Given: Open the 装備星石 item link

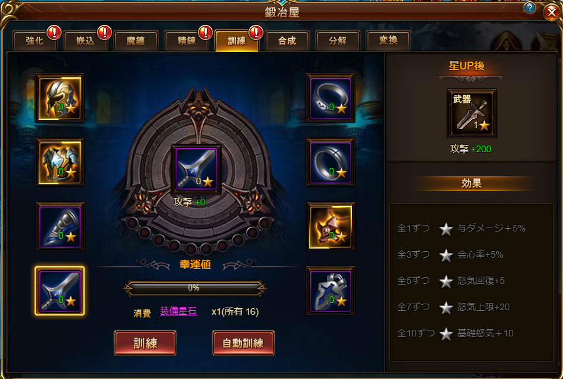Looking at the screenshot, I should [x=178, y=311].
